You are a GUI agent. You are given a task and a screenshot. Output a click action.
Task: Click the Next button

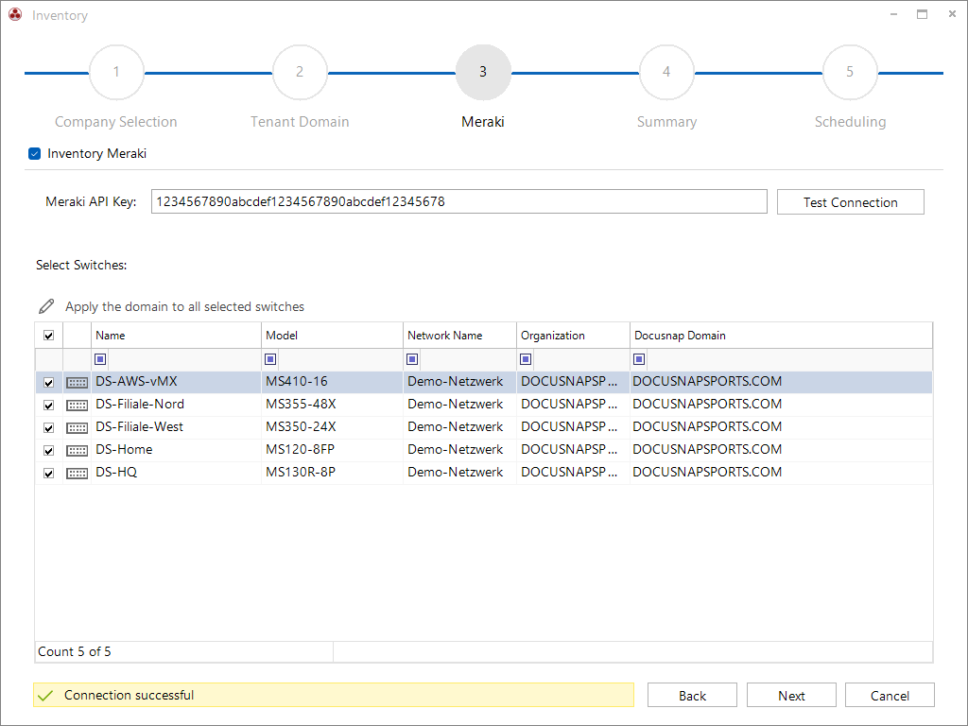coord(791,695)
